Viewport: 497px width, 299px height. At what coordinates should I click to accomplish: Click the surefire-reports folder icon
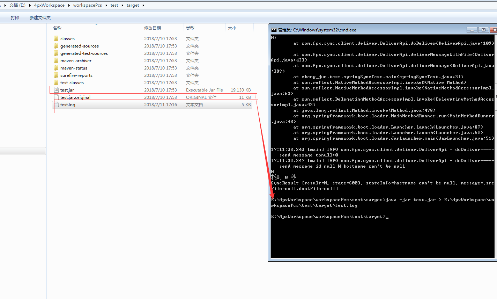click(x=56, y=75)
